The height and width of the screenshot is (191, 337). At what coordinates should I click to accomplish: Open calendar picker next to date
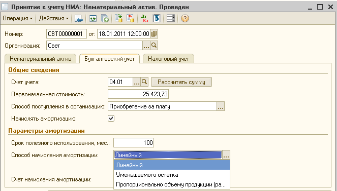[154, 34]
